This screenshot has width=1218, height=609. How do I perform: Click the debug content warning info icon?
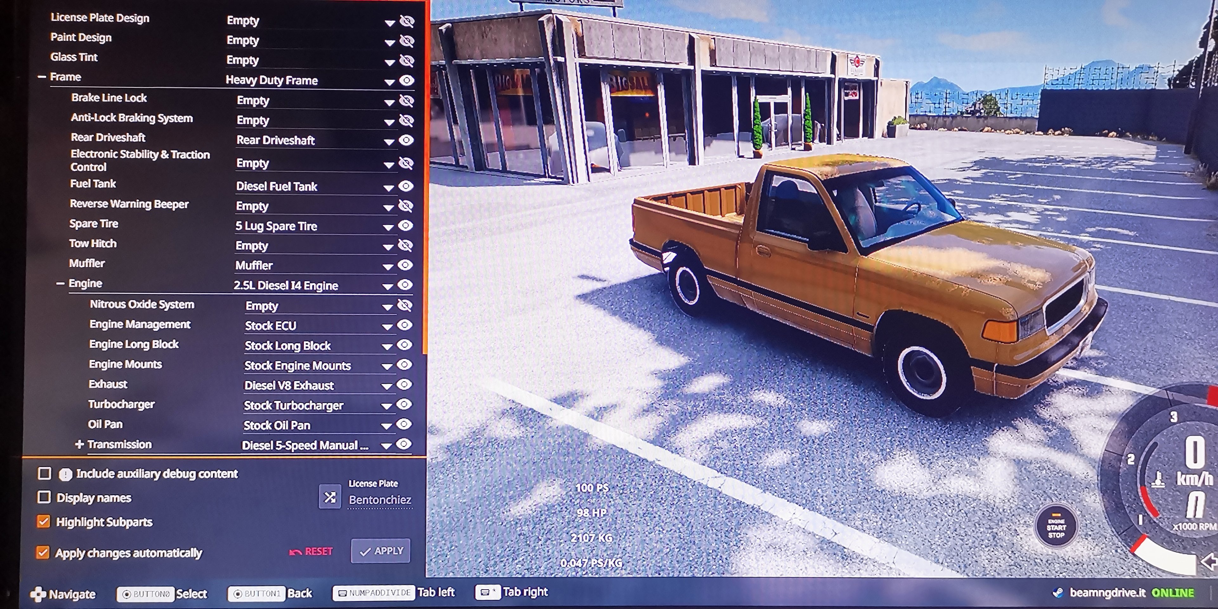pyautogui.click(x=65, y=474)
